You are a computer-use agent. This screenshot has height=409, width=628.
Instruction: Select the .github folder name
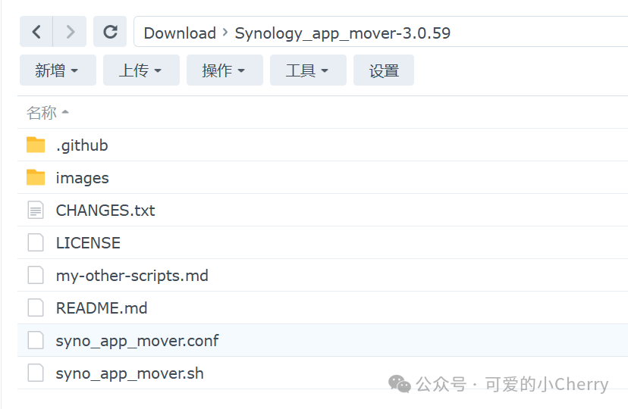pyautogui.click(x=82, y=145)
